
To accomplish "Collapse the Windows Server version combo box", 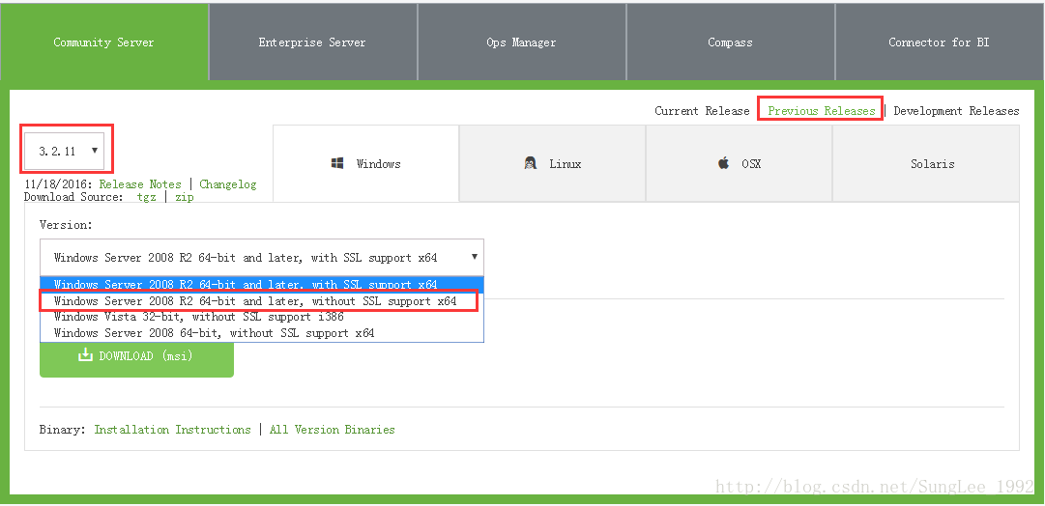I will click(262, 258).
